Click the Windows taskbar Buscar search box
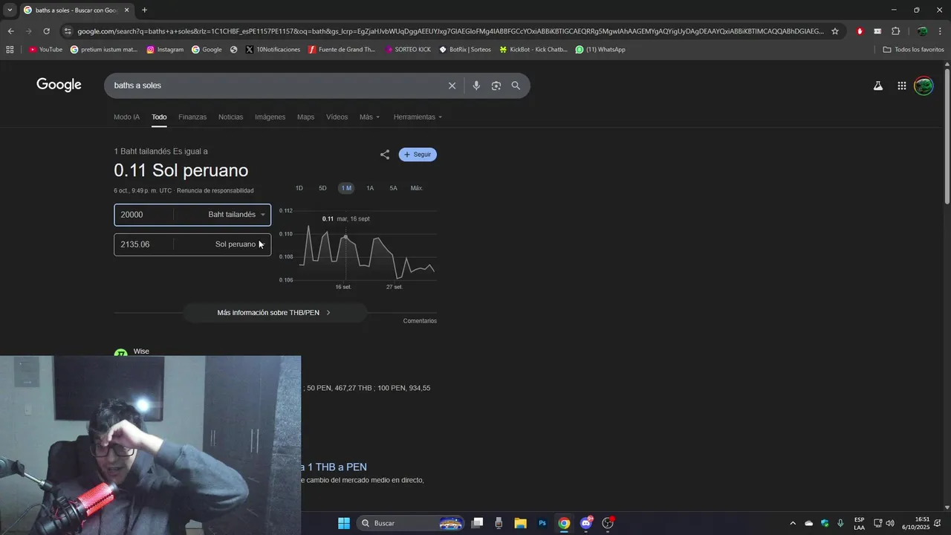Screen dimensions: 951x535 pyautogui.click(x=411, y=523)
